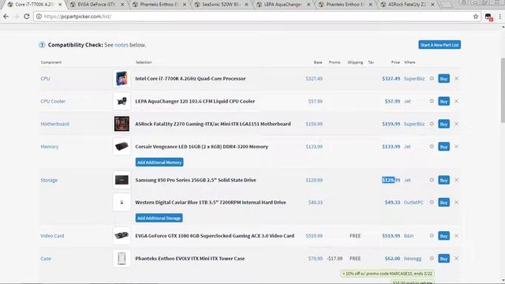Open the compatibility check help icon
The width and height of the screenshot is (505, 284).
(x=42, y=45)
